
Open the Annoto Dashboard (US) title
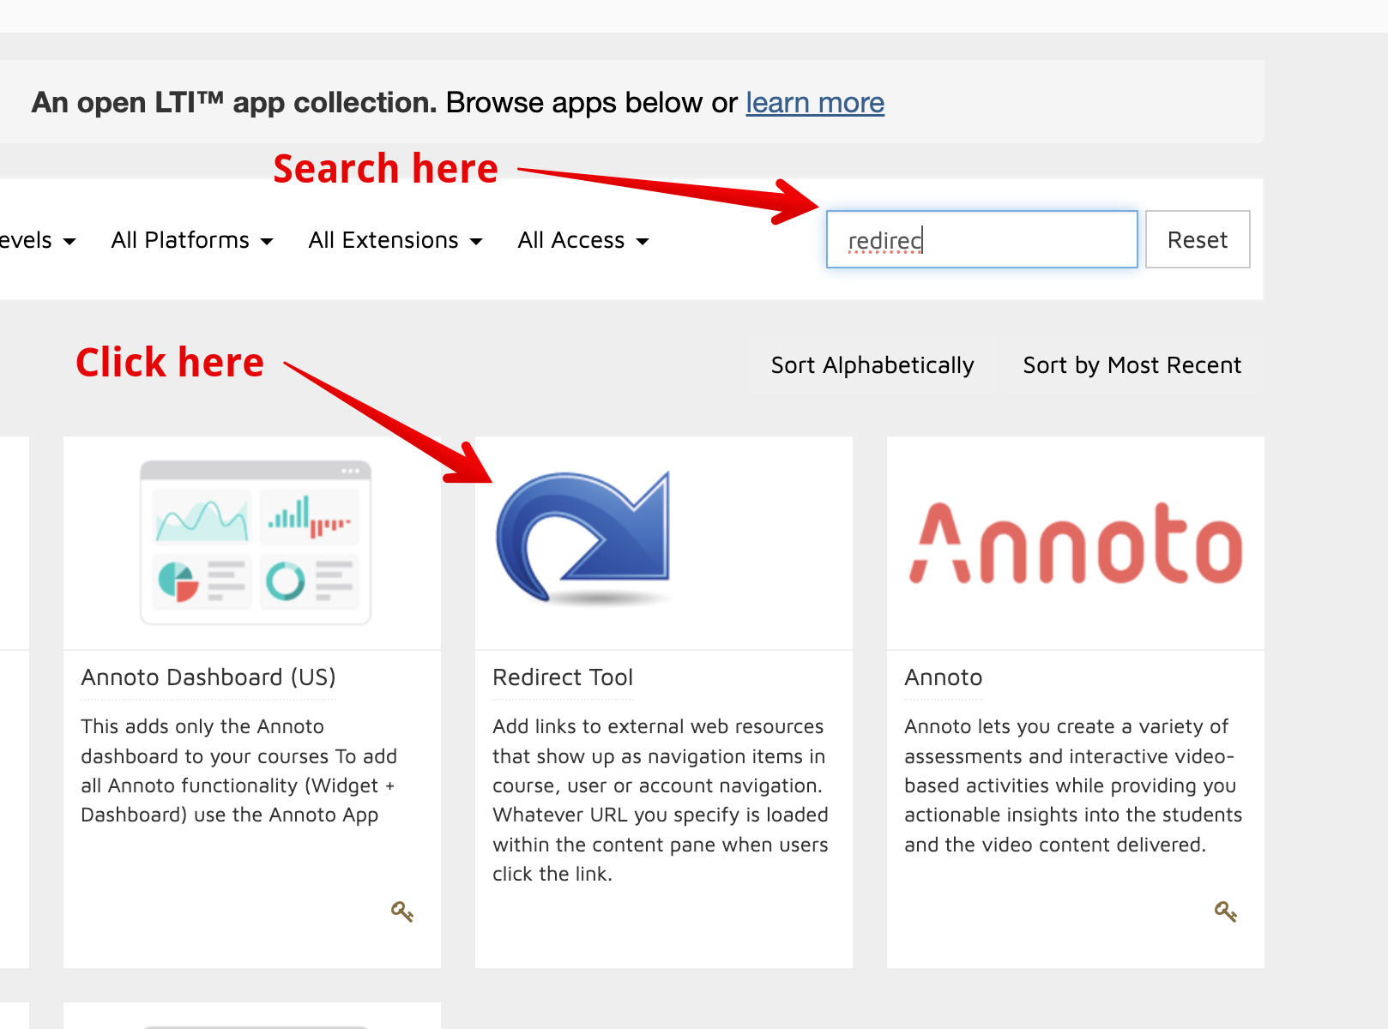208,677
